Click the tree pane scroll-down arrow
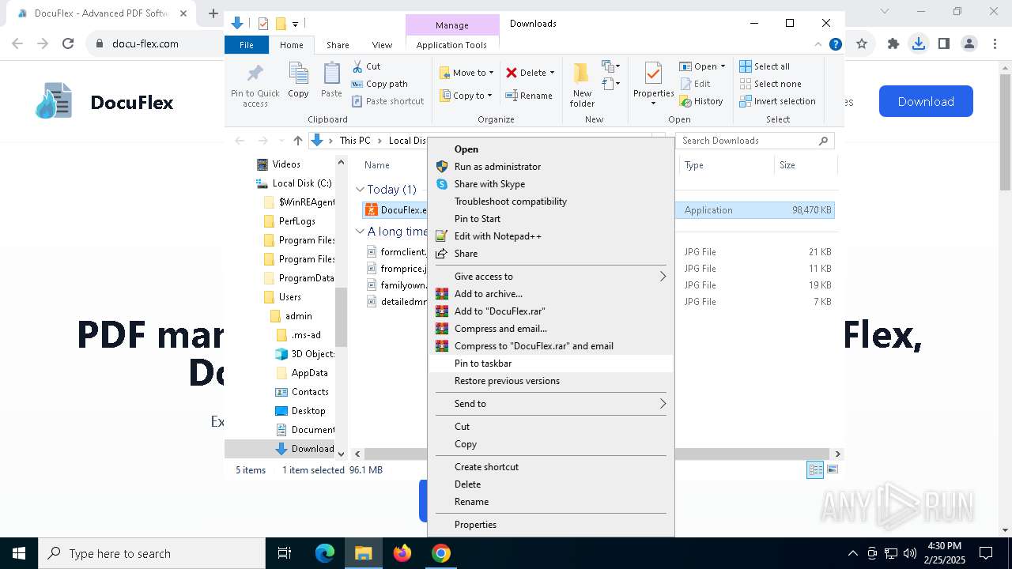 [x=342, y=454]
